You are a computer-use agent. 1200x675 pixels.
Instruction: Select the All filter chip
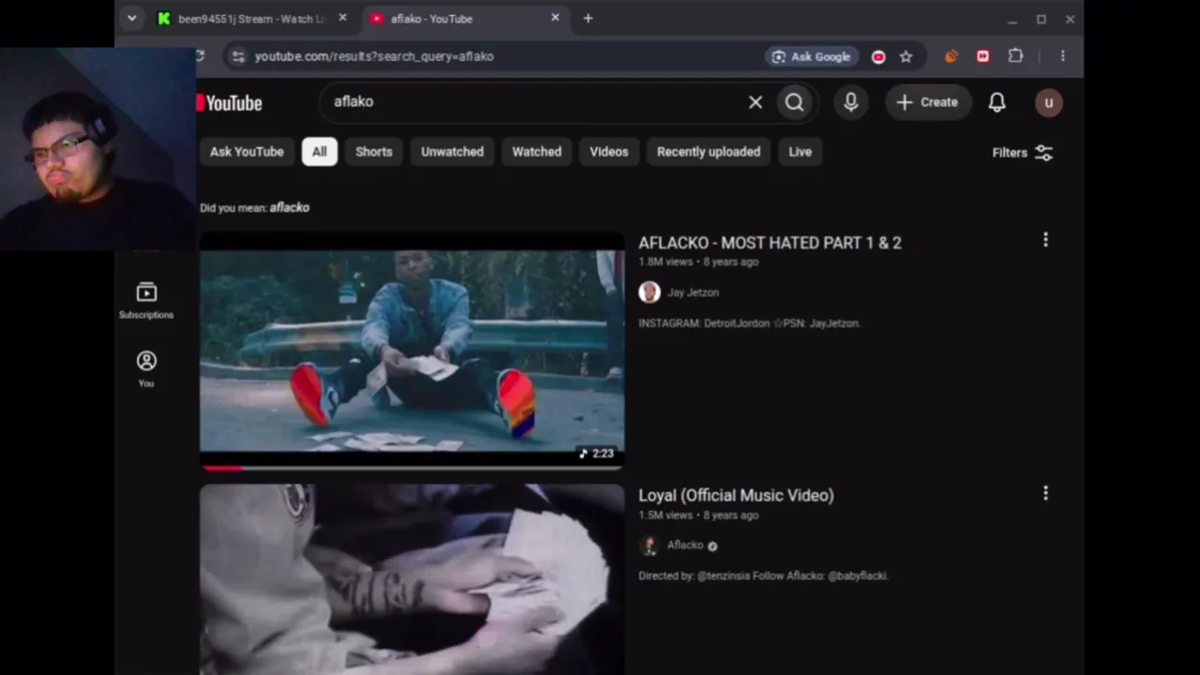(x=320, y=152)
